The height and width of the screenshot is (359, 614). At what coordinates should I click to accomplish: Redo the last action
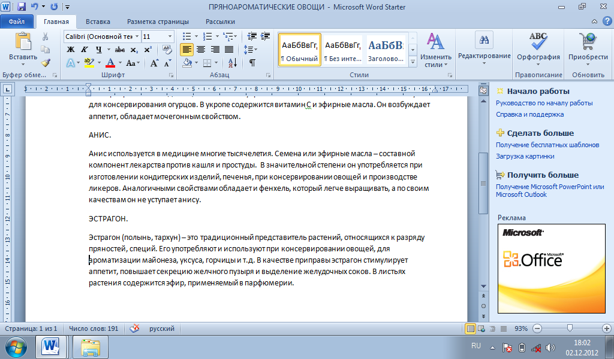click(x=54, y=7)
